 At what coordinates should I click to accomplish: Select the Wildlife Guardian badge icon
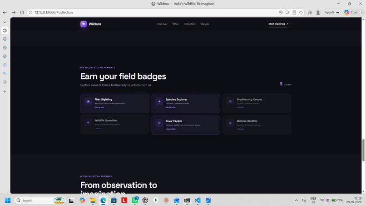click(88, 122)
